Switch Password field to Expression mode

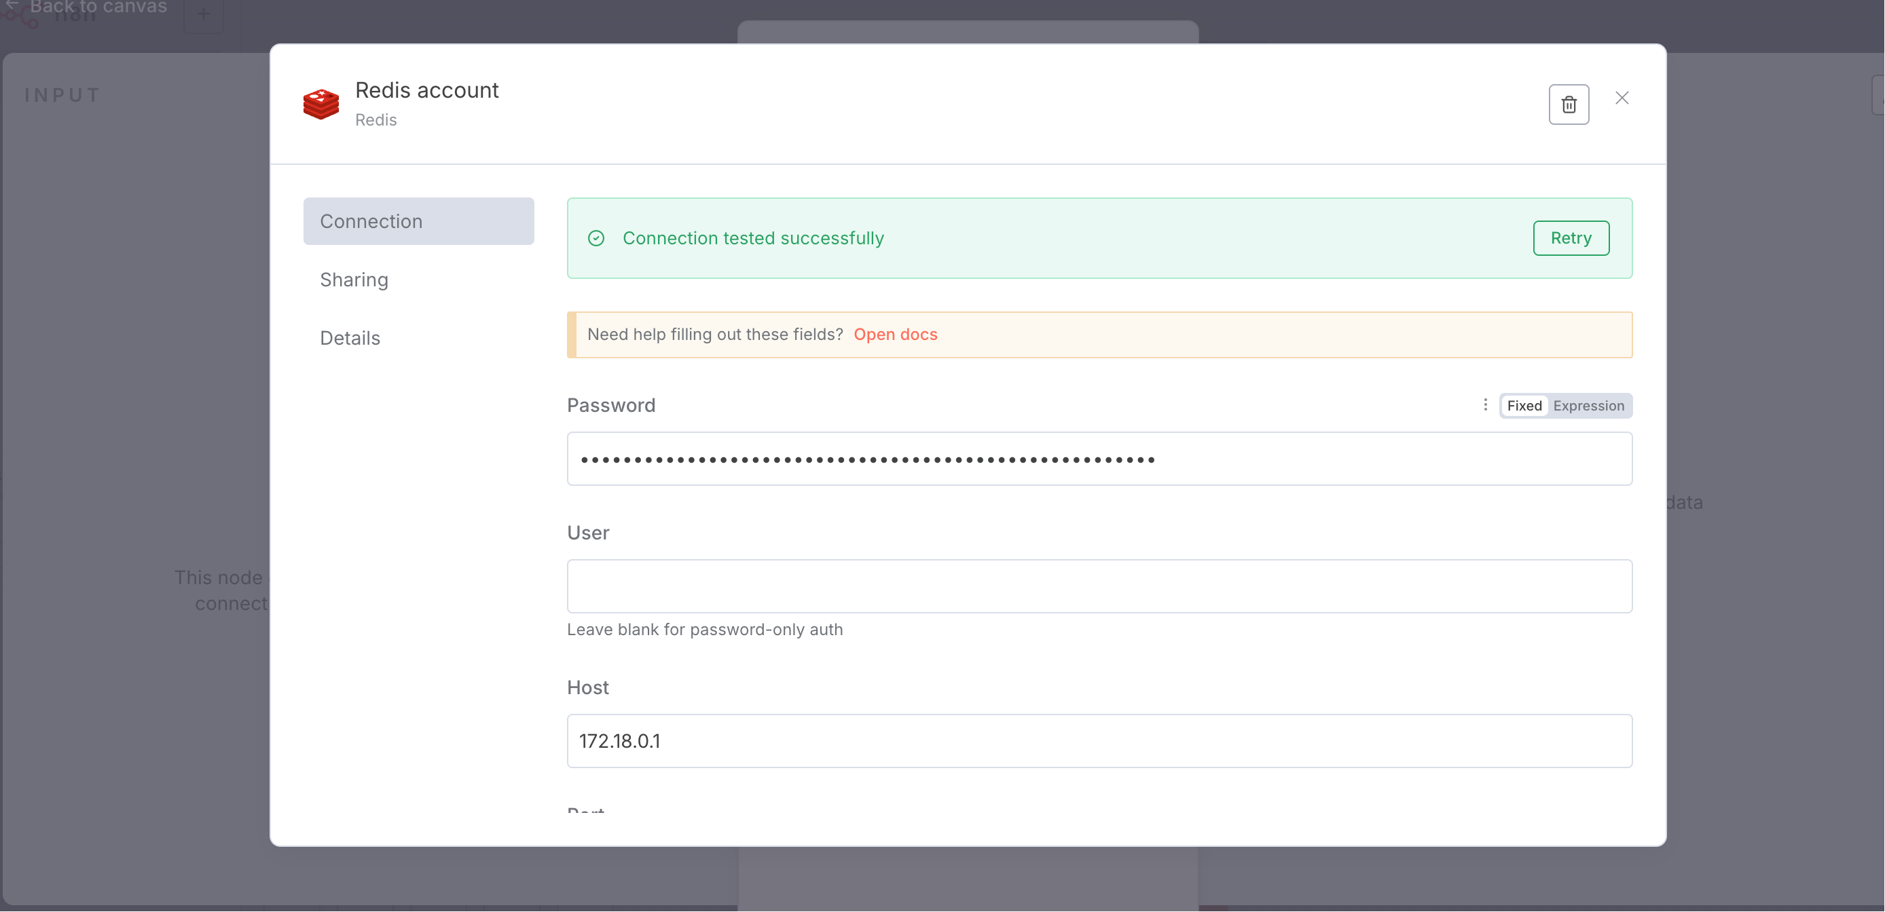point(1589,406)
